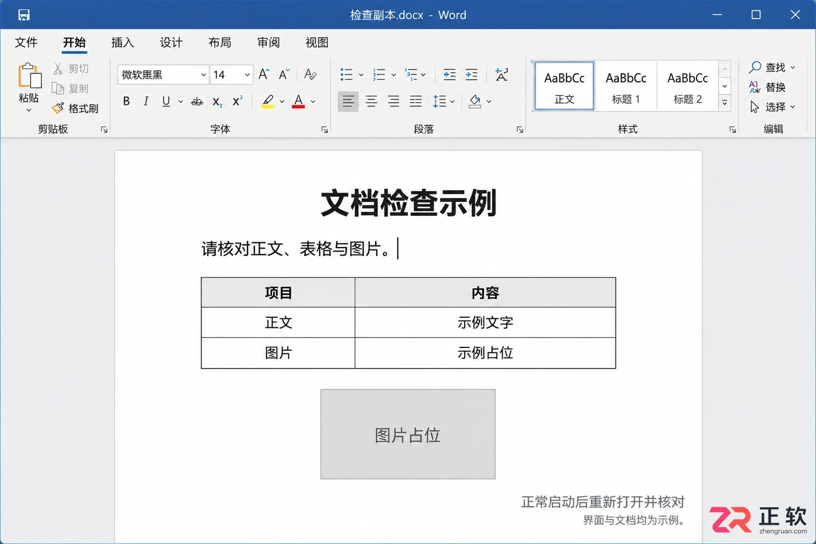Switch to the 审阅 (Review) tab
This screenshot has height=544, width=816.
[269, 42]
